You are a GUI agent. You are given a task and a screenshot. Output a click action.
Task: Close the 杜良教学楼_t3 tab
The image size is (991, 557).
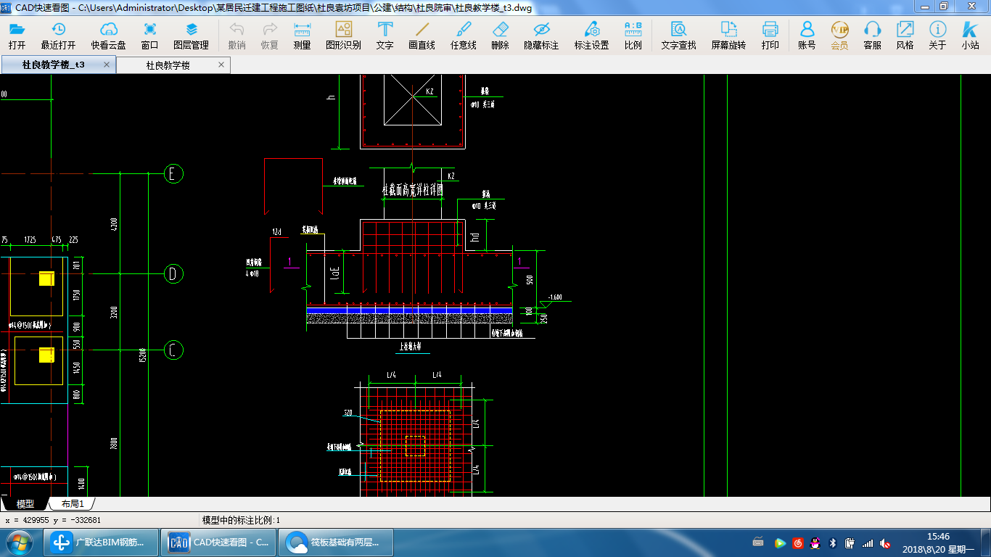pos(107,65)
